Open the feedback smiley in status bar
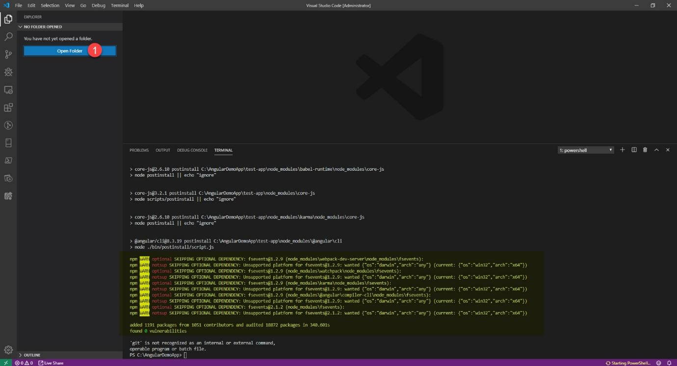This screenshot has width=677, height=366. [x=659, y=363]
